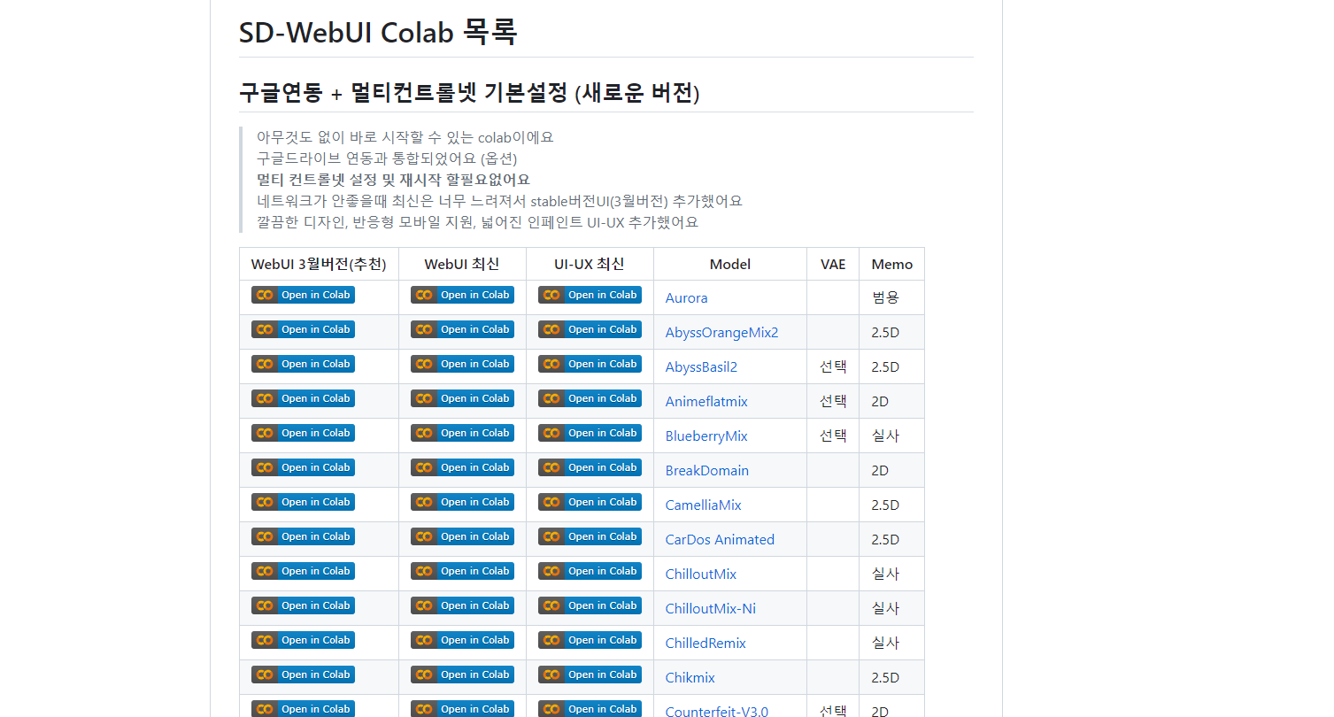
Task: Click the 'WebUI 3월버전(추천)' column header
Action: tap(319, 264)
